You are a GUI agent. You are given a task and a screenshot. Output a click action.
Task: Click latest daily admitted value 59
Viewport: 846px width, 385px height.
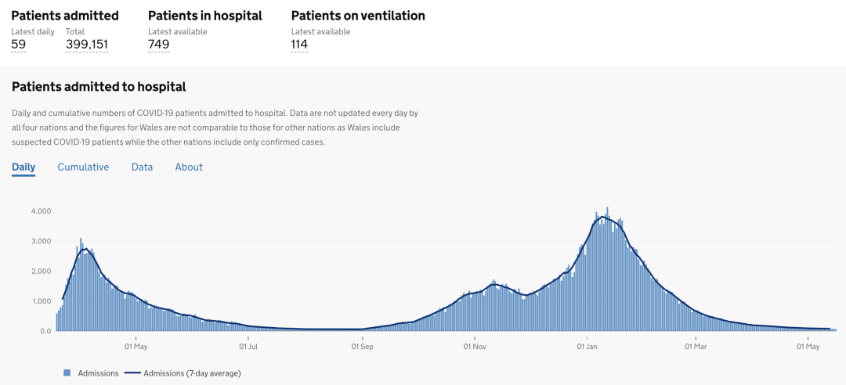pos(18,45)
